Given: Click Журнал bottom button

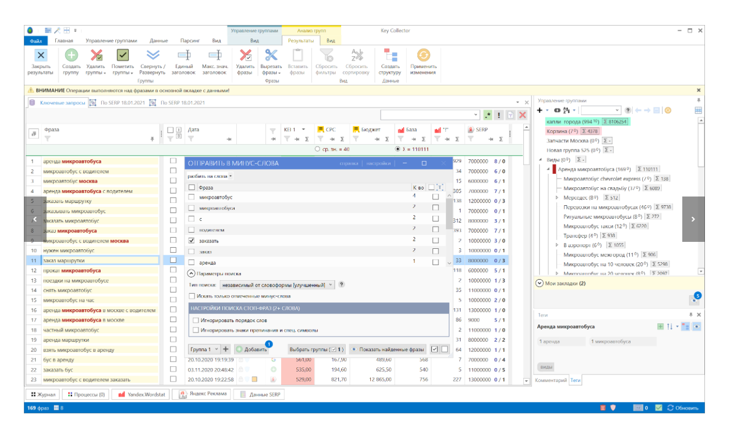Looking at the screenshot, I should coord(42,394).
